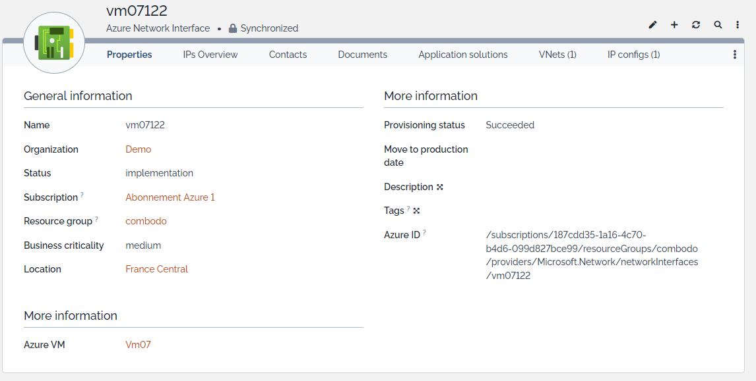This screenshot has width=756, height=381.
Task: Click the pencil edit icon
Action: [652, 25]
